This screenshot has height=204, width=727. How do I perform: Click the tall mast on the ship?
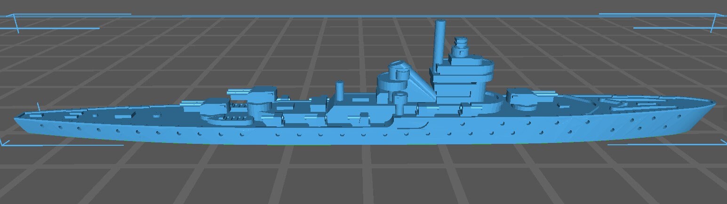[x=440, y=42]
